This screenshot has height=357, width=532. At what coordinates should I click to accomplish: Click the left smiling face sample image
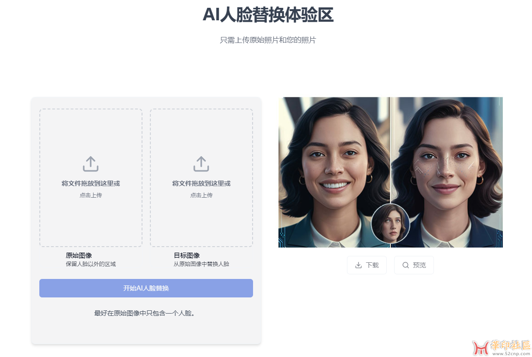[x=334, y=172]
